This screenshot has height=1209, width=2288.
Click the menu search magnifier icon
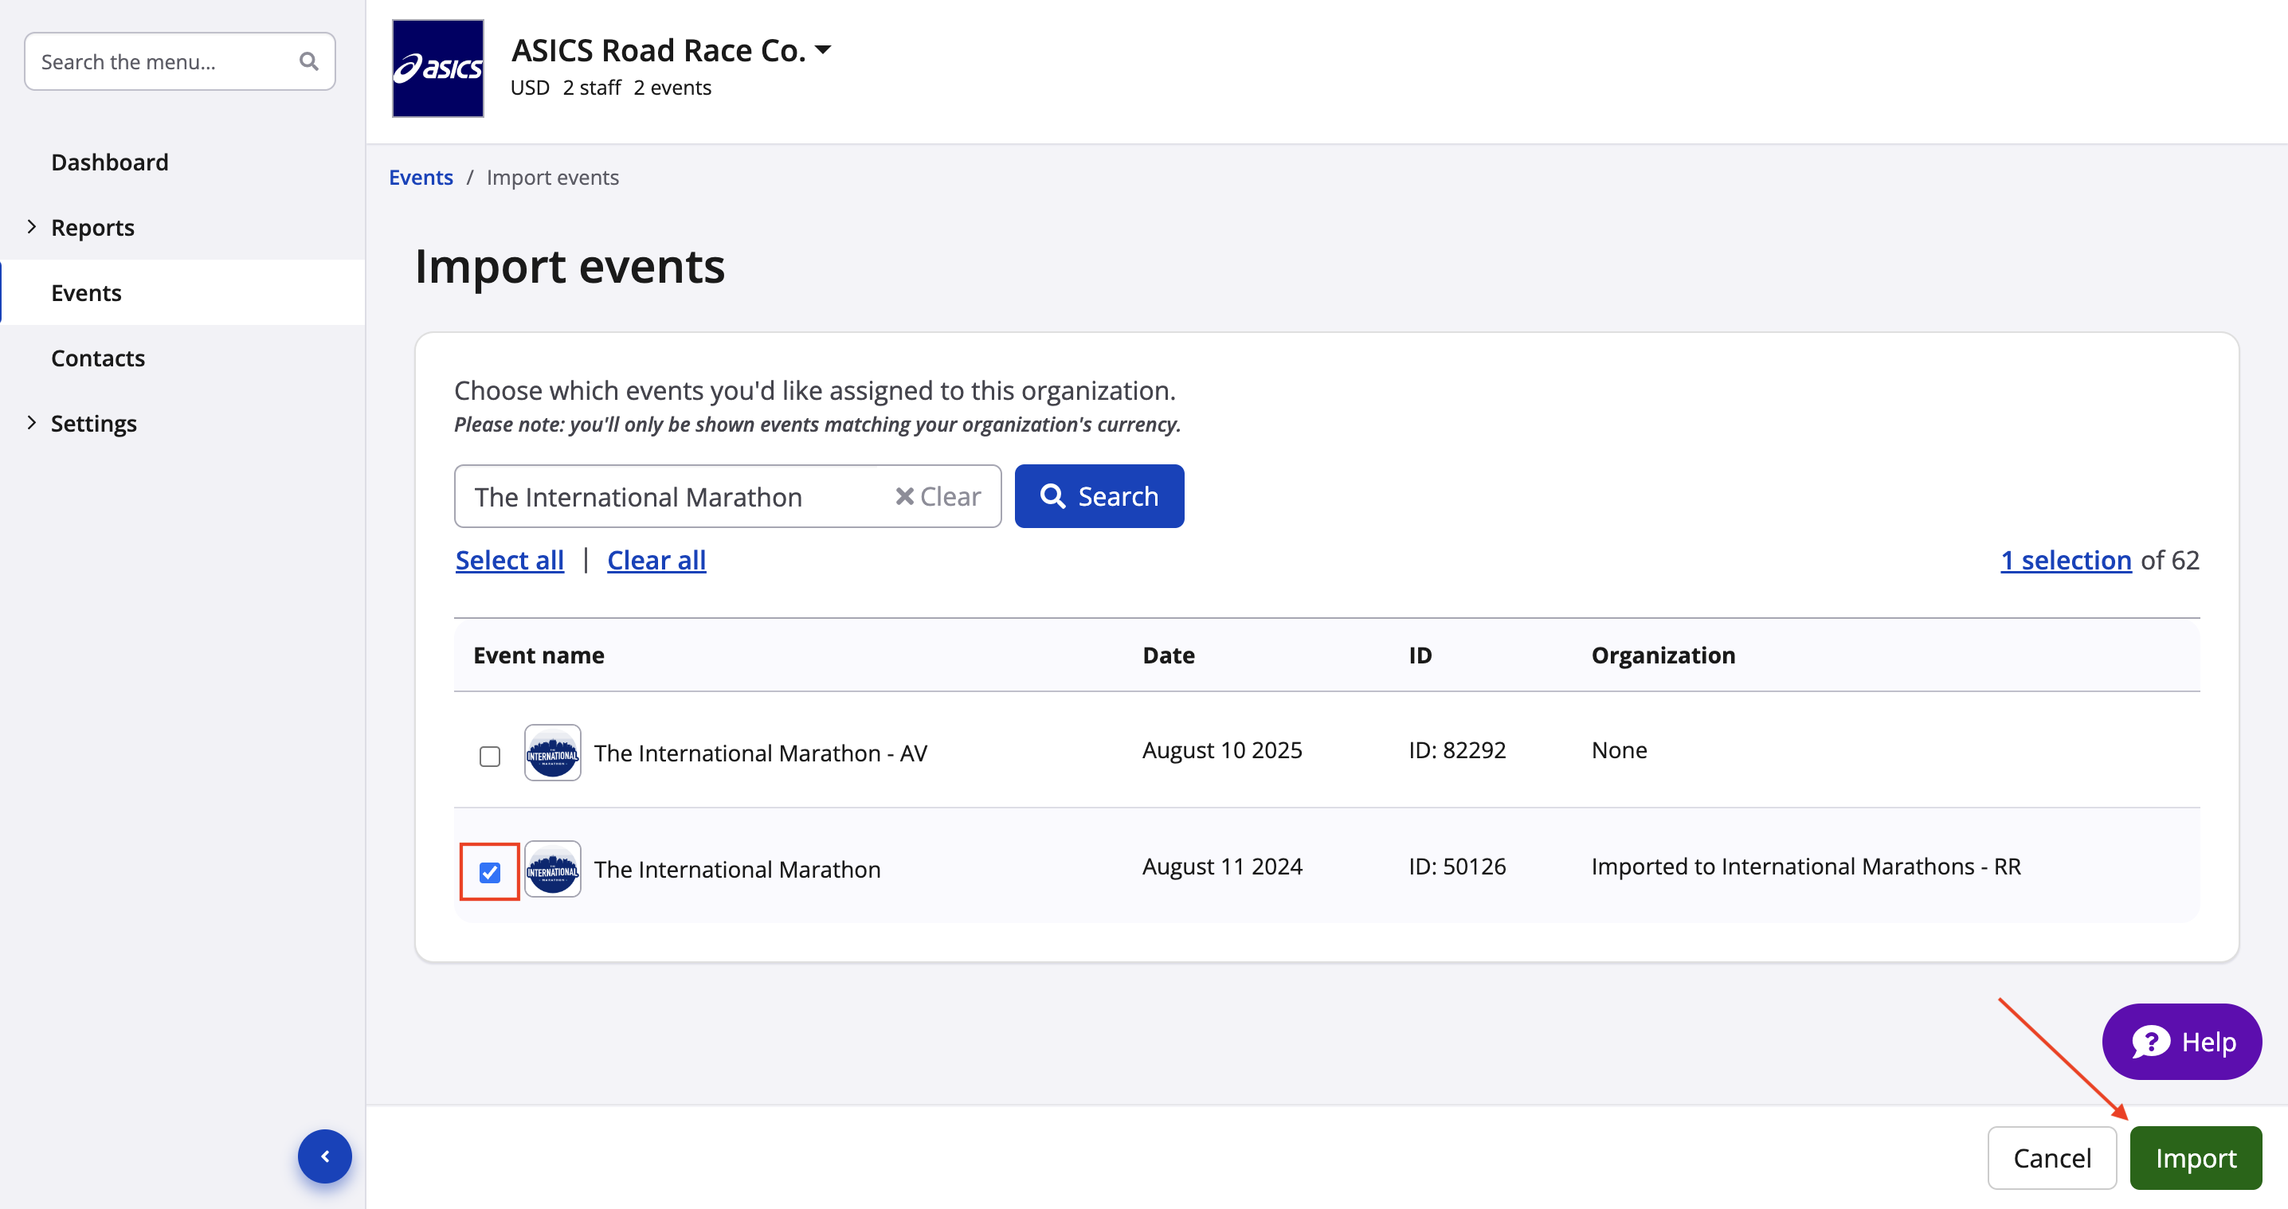coord(308,61)
